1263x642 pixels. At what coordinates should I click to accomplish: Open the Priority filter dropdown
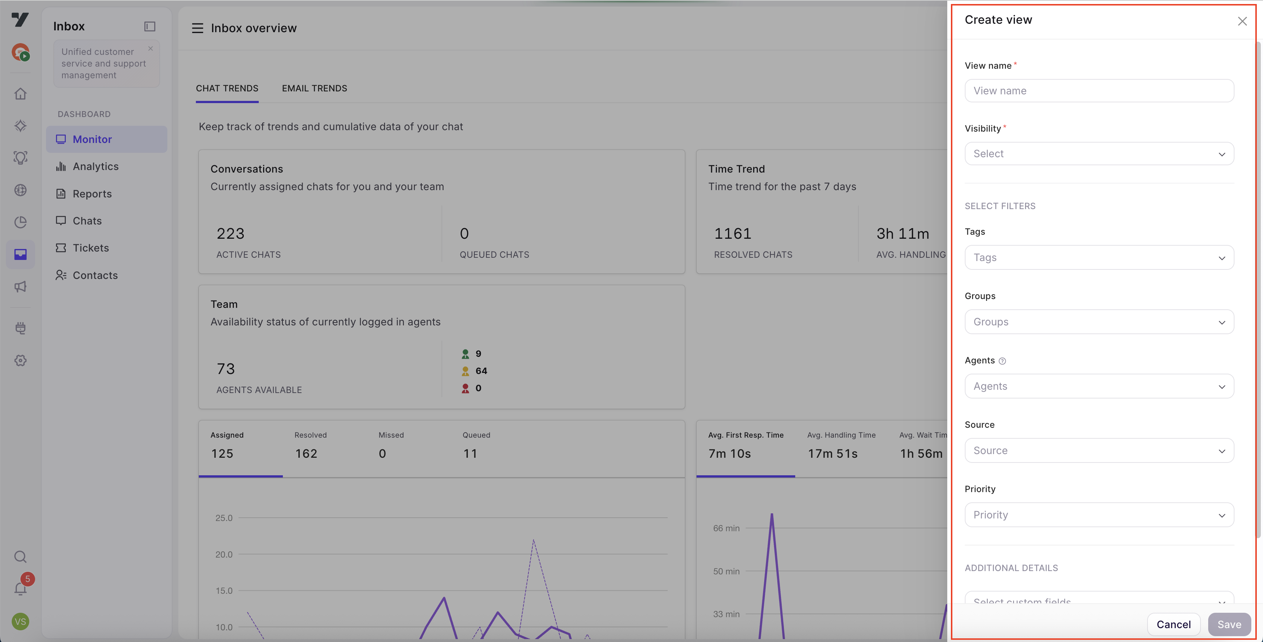pyautogui.click(x=1099, y=514)
